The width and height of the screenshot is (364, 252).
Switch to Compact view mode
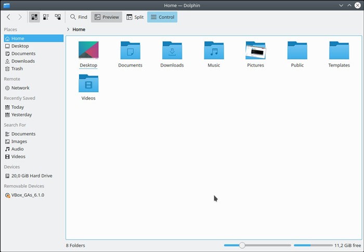(46, 17)
